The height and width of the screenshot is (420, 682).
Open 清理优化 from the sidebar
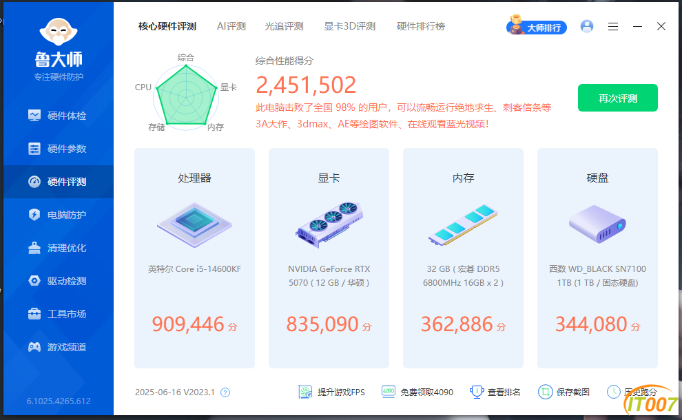pyautogui.click(x=59, y=248)
